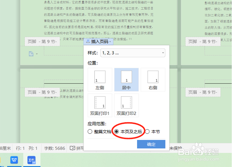Select the 右侧 page number position
Viewport: 232px width, 167px height.
(153, 80)
